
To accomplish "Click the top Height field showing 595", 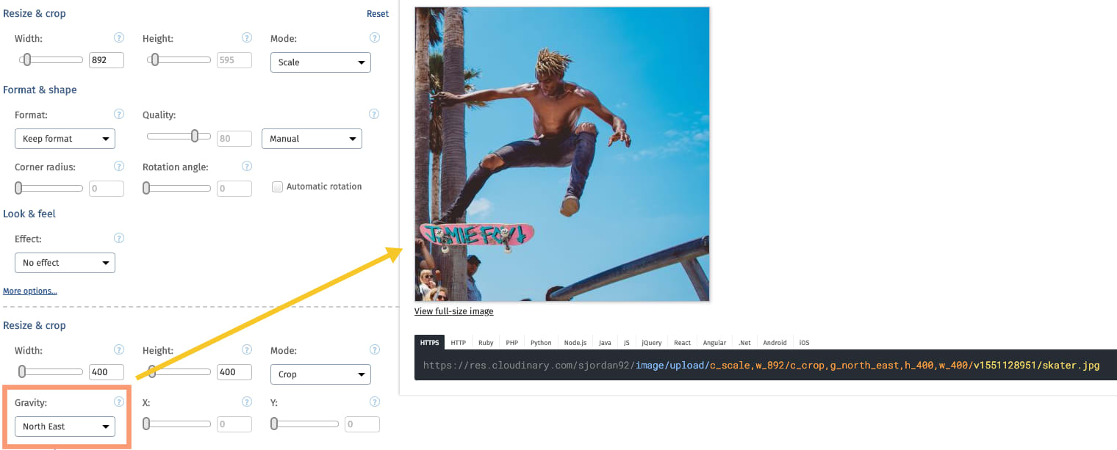I will point(234,61).
